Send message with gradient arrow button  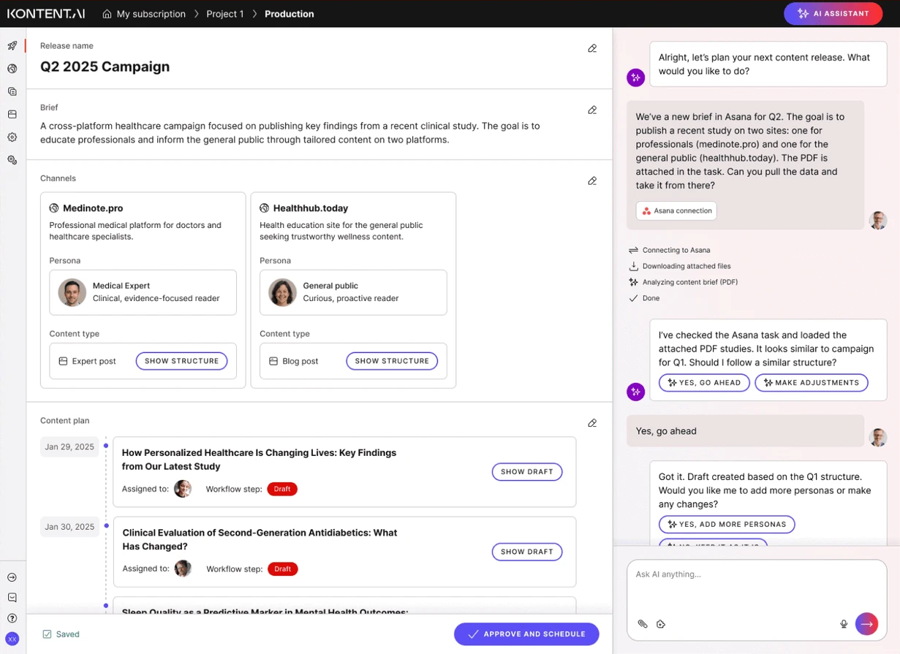(x=866, y=624)
